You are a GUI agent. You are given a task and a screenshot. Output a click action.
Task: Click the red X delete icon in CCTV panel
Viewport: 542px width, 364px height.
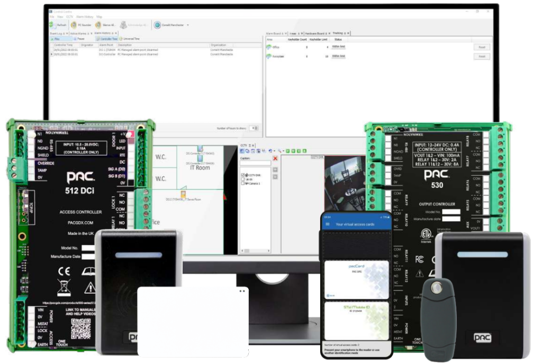coord(275,159)
